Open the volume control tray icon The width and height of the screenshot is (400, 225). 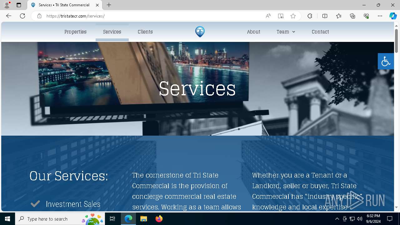click(x=359, y=219)
